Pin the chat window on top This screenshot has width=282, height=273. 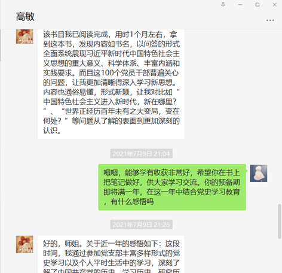(x=223, y=5)
